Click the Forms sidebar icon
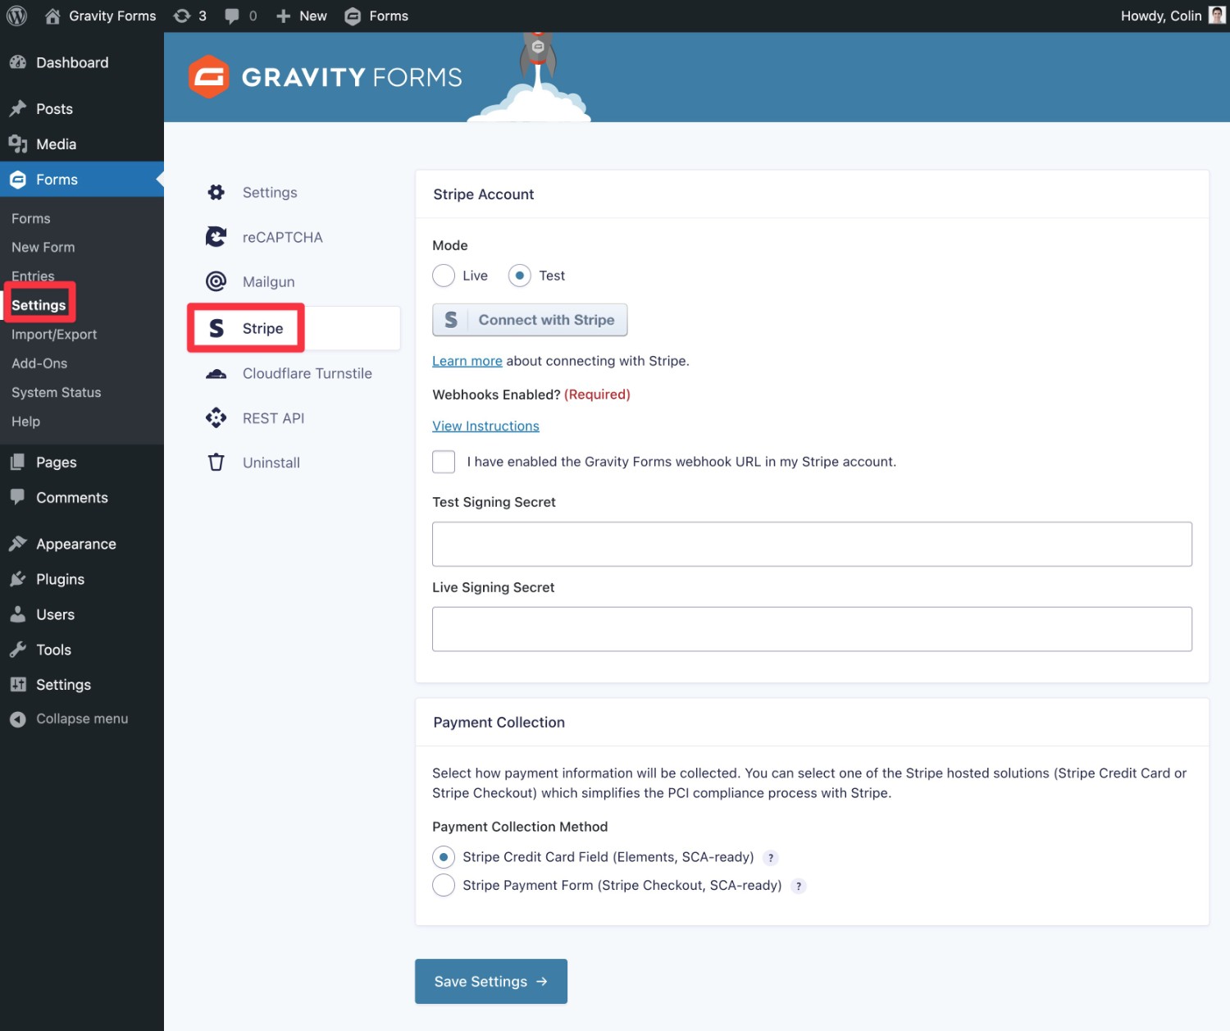The height and width of the screenshot is (1031, 1230). [18, 180]
